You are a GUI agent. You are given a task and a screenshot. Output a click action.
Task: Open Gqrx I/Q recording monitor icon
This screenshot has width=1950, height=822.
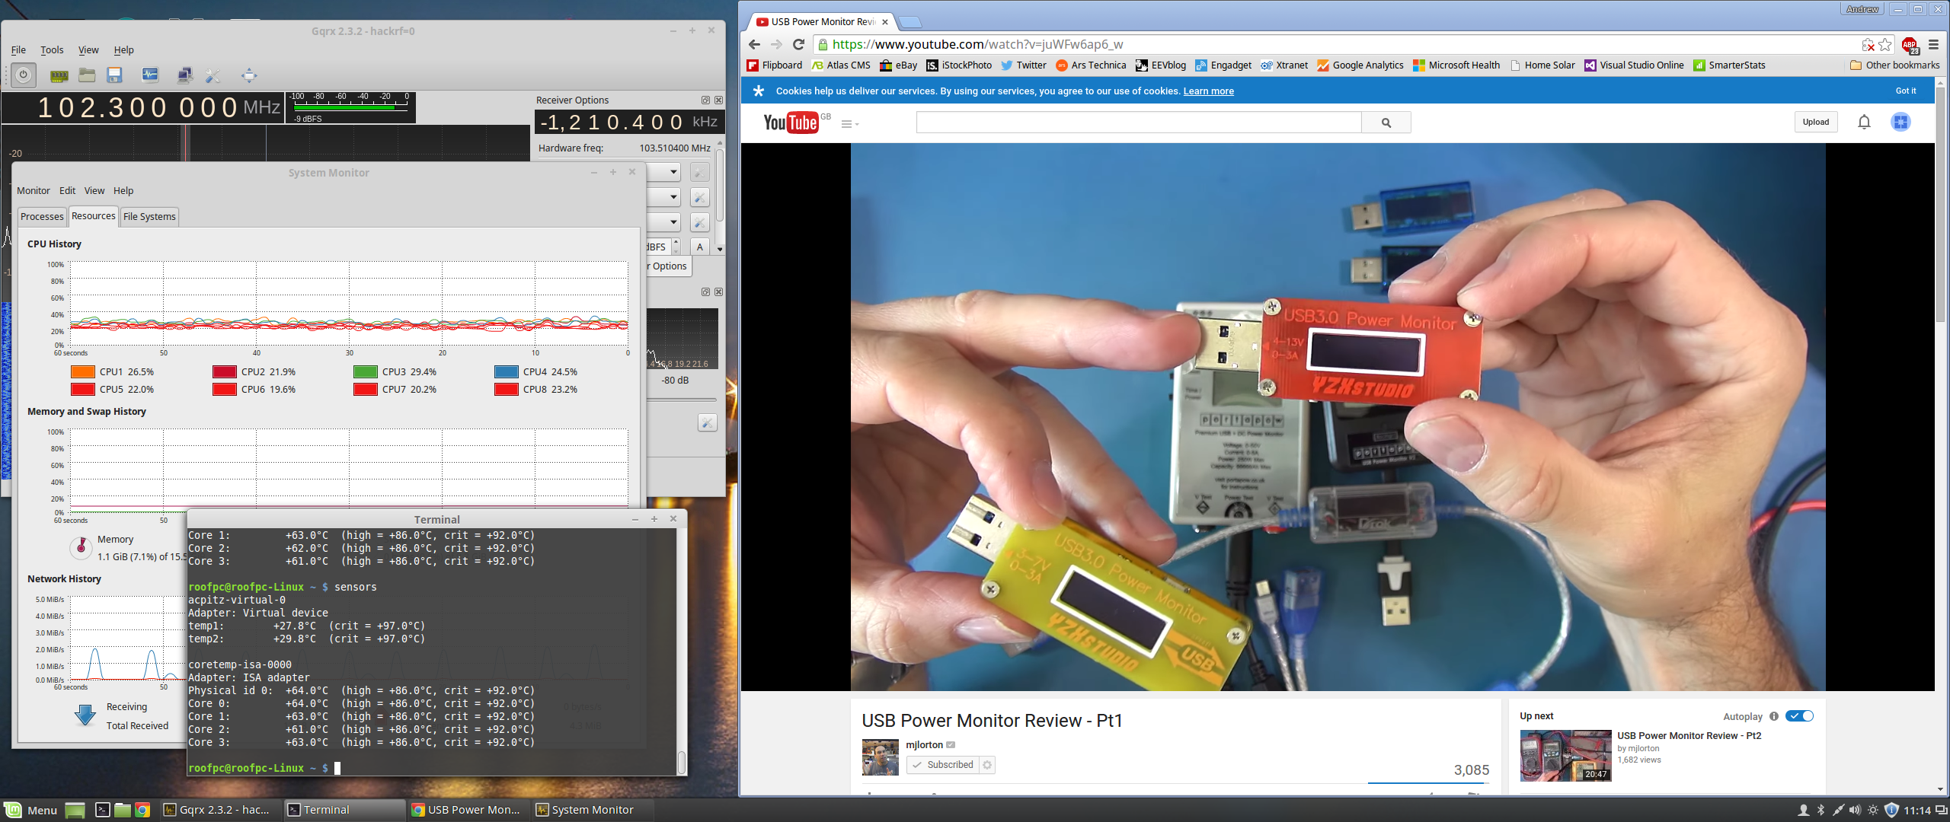(x=150, y=75)
